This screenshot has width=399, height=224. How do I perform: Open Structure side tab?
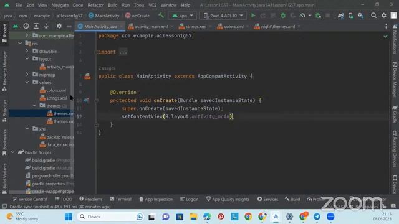coord(4,111)
